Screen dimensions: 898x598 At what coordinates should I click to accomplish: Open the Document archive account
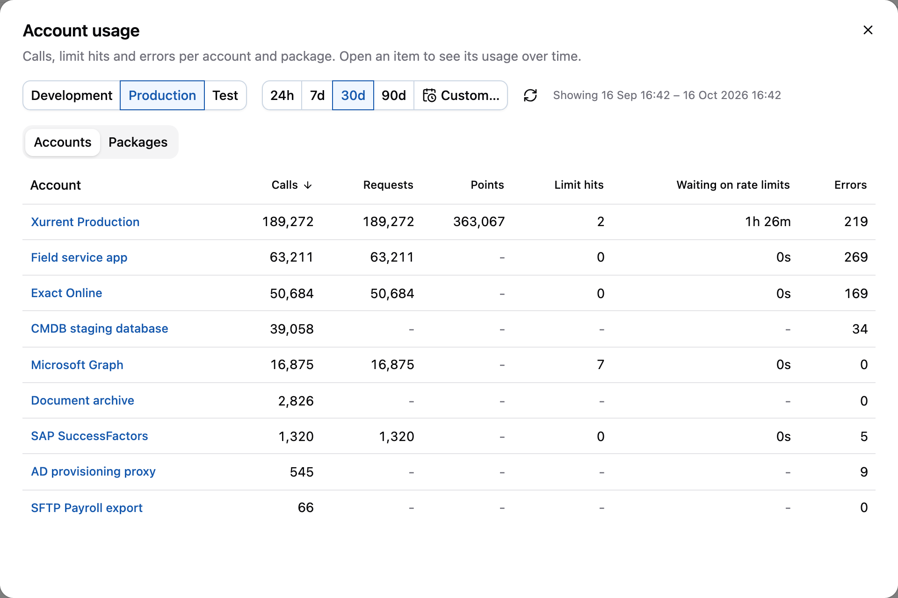pos(82,400)
